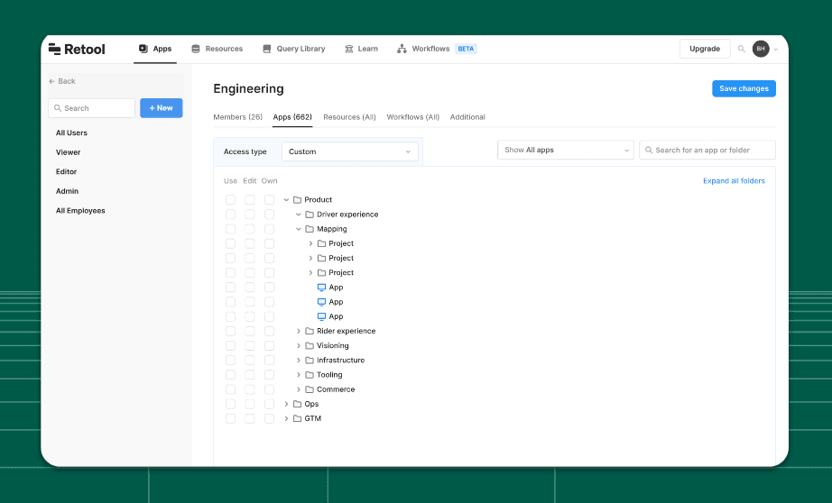The width and height of the screenshot is (832, 503).
Task: Click the Expand all folders link
Action: click(734, 181)
